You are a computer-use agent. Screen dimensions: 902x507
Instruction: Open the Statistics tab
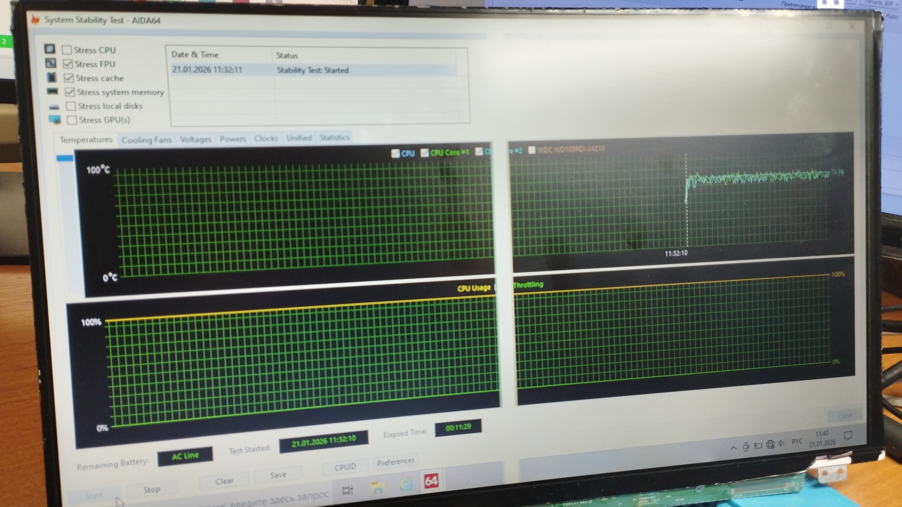coord(334,138)
